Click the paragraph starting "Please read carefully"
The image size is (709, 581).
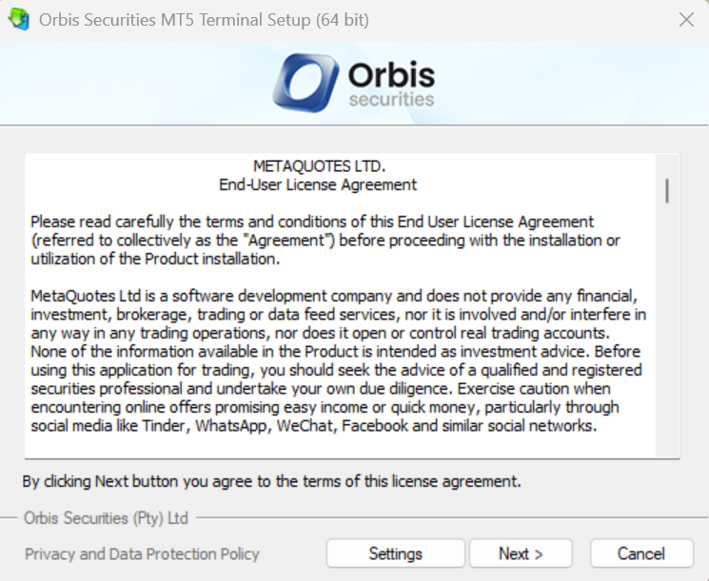point(324,240)
